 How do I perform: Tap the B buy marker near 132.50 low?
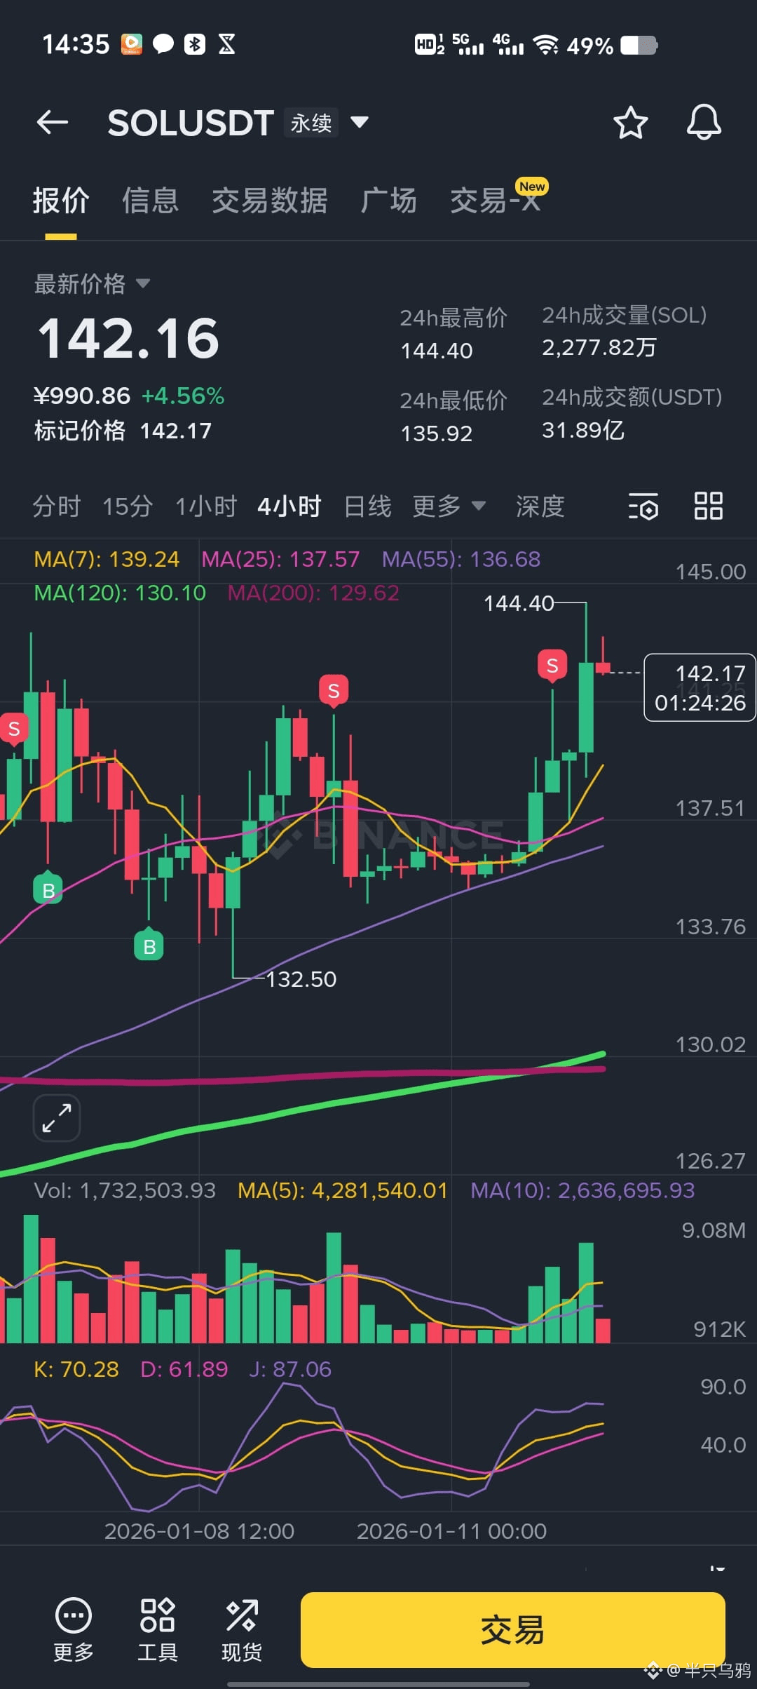[149, 945]
